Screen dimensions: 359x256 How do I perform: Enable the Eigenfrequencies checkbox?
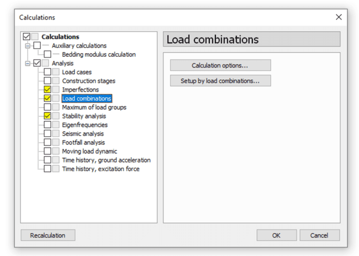[x=47, y=125]
